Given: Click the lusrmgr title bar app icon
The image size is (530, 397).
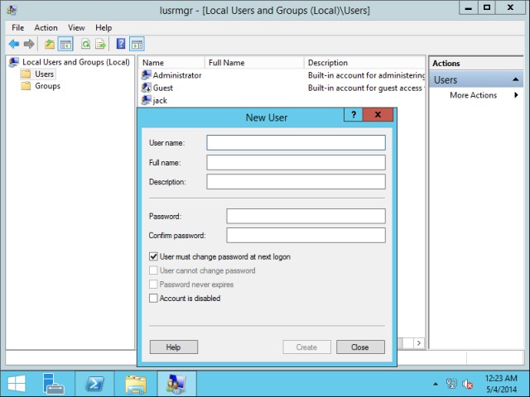Looking at the screenshot, I should [x=12, y=10].
